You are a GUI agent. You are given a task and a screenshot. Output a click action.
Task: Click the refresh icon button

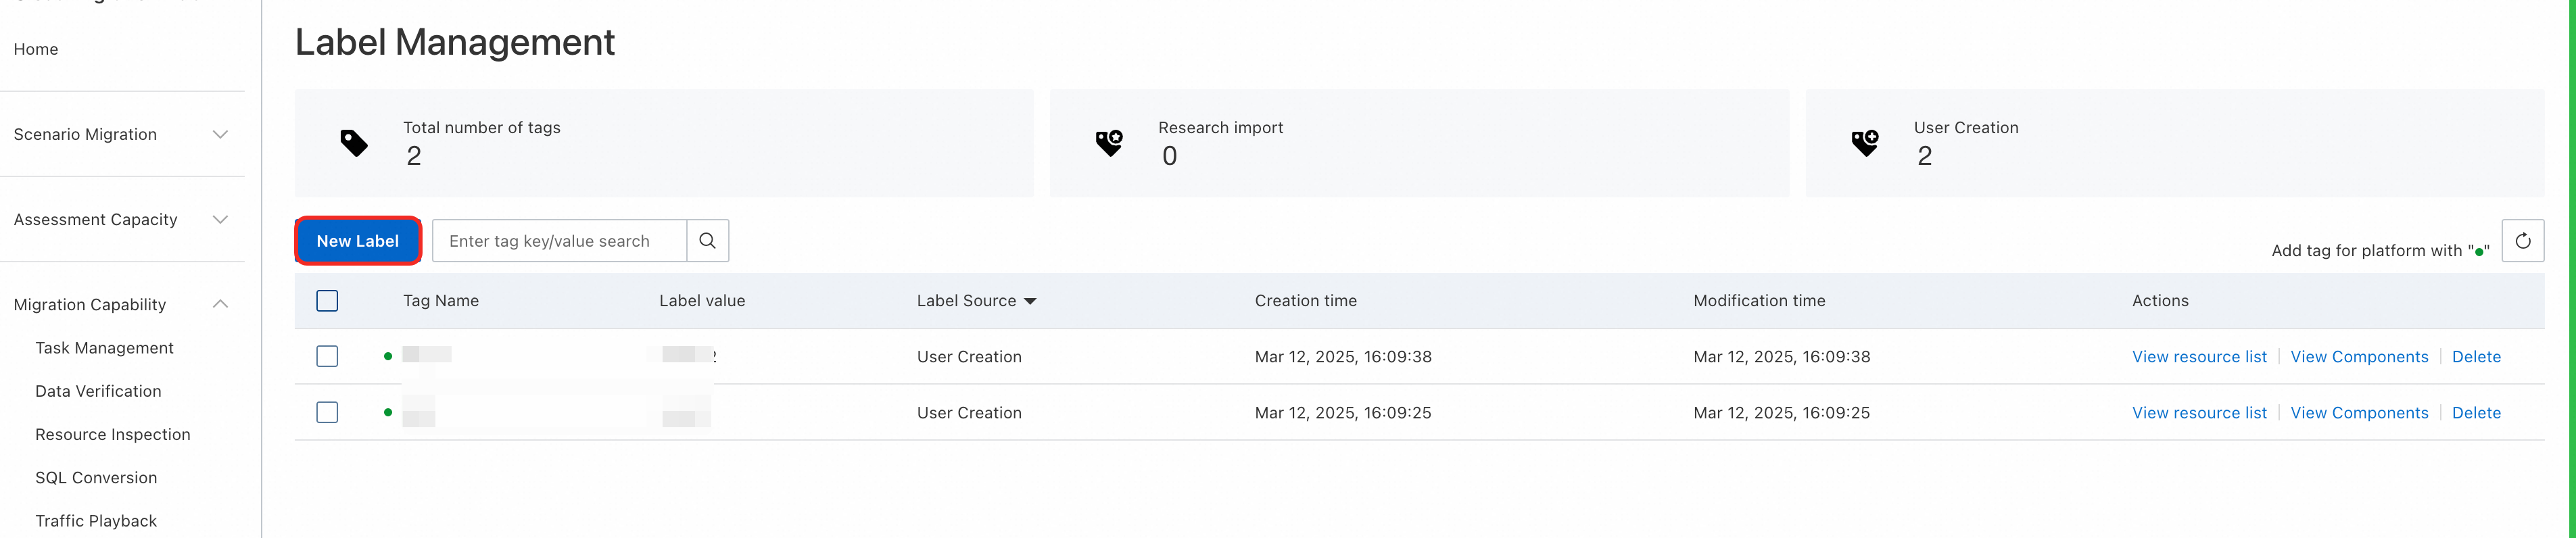pyautogui.click(x=2522, y=241)
